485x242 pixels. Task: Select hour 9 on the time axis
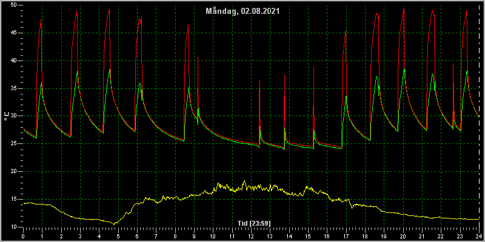(194, 236)
